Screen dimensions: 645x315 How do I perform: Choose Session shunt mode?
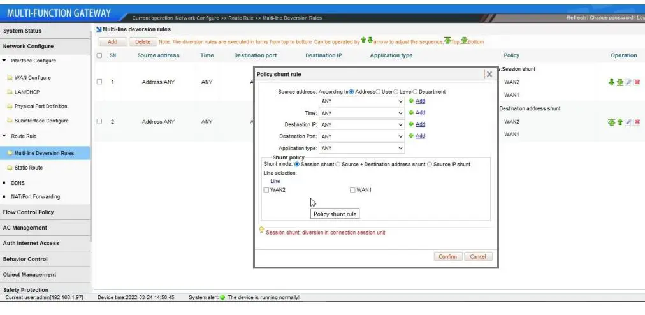click(297, 165)
